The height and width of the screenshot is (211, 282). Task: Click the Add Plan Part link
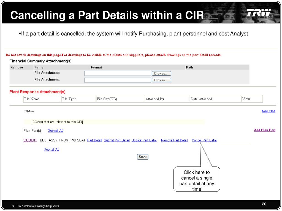pyautogui.click(x=265, y=130)
